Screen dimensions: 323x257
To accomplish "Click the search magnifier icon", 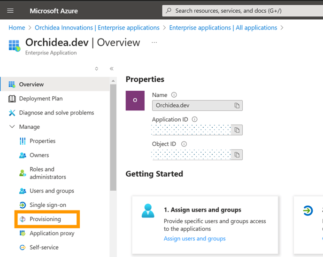I will (x=169, y=10).
